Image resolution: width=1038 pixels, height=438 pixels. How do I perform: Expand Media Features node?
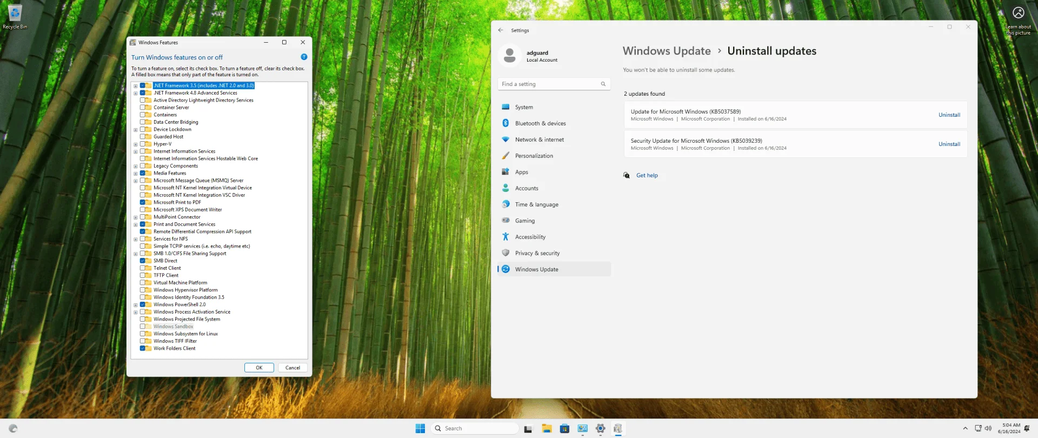135,174
